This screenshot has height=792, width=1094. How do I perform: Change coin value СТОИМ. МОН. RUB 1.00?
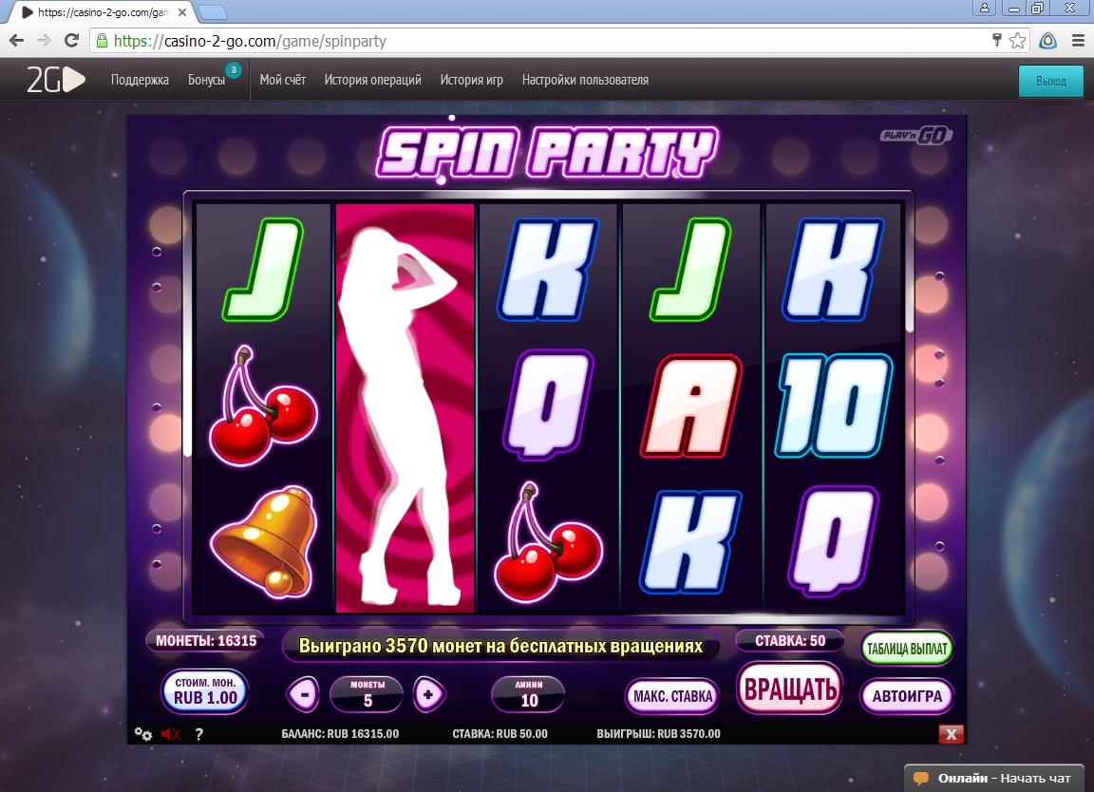click(205, 690)
